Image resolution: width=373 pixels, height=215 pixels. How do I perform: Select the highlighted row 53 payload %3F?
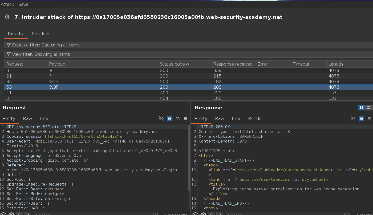(x=188, y=87)
